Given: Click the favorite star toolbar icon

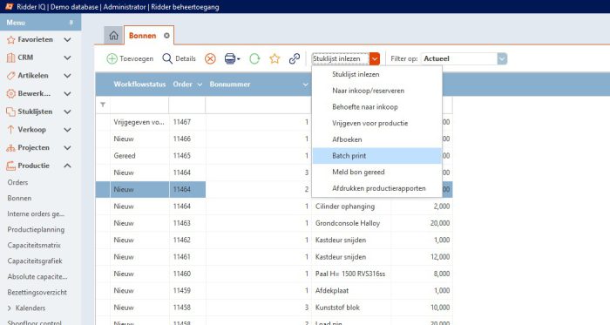Looking at the screenshot, I should (x=274, y=58).
